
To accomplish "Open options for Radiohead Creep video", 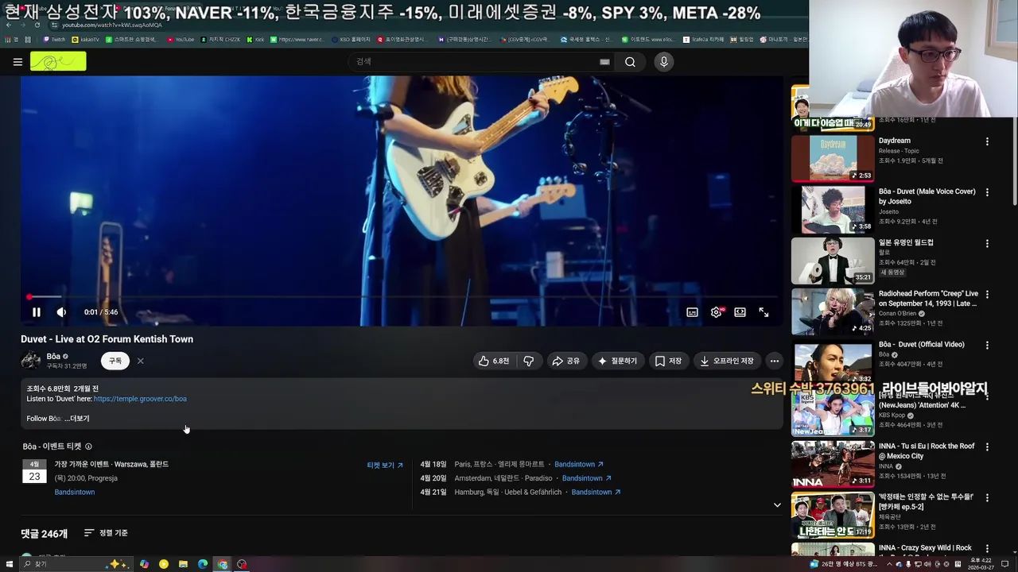I will pos(987,294).
